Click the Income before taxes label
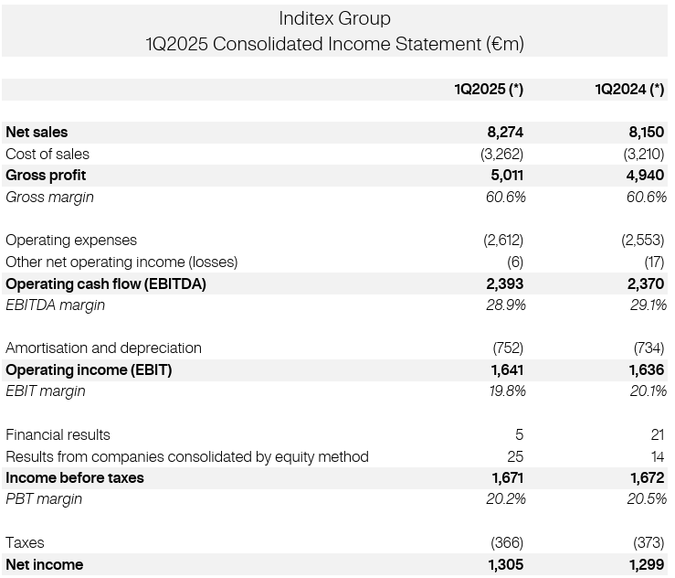 pos(75,478)
